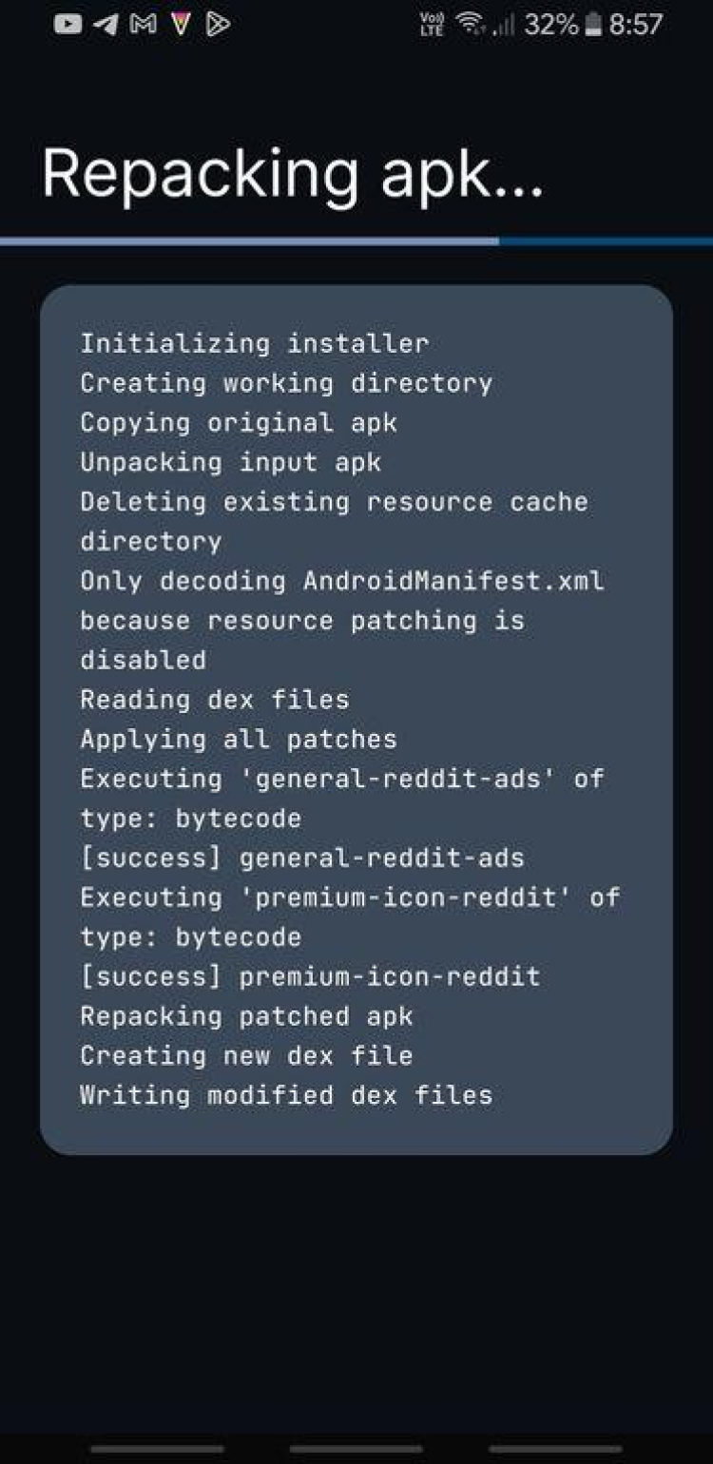
Task: Click the patching progress bar
Action: tap(356, 241)
